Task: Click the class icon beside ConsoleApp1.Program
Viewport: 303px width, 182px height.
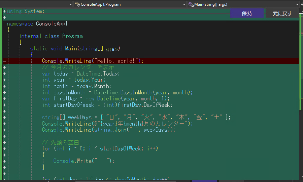Action: pos(77,4)
